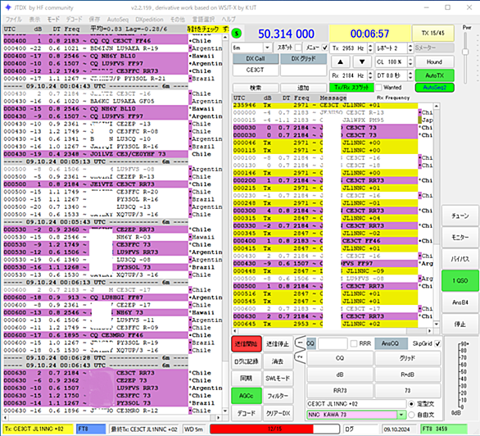This screenshot has height=436, width=480.
Task: Click the AutoSeq2 button
Action: 434,88
